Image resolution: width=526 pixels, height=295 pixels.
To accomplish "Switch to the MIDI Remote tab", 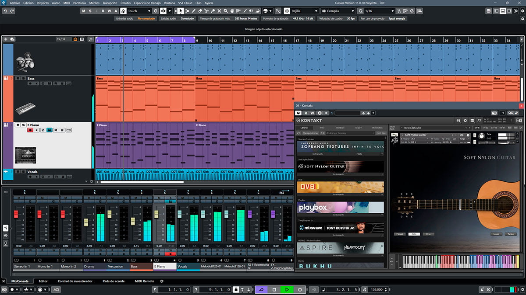I will 144,281.
